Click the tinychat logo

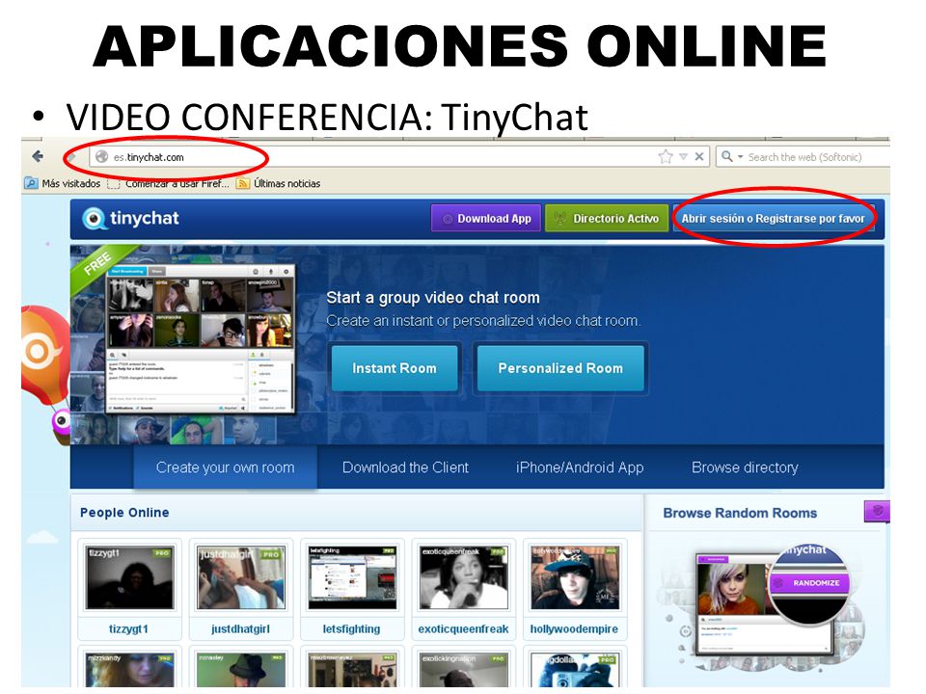pyautogui.click(x=130, y=219)
